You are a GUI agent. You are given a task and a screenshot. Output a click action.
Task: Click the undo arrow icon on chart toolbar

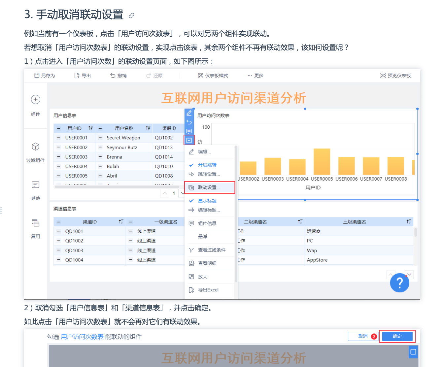pos(189,122)
